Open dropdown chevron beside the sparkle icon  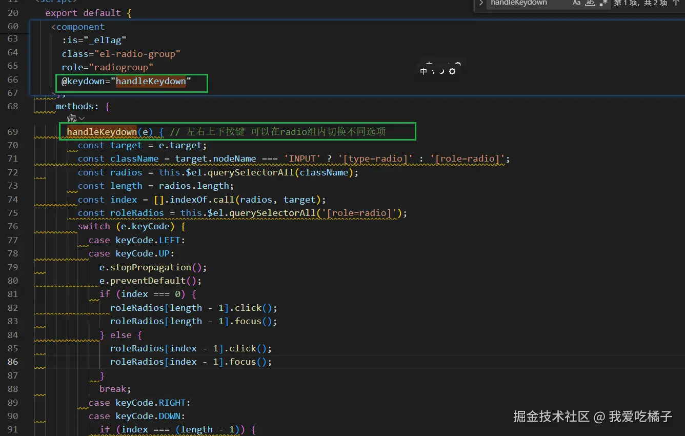82,119
